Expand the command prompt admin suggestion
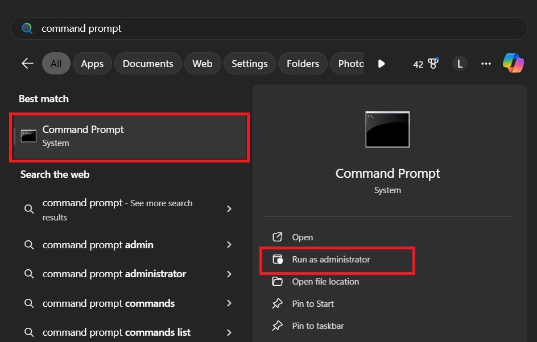 point(229,245)
